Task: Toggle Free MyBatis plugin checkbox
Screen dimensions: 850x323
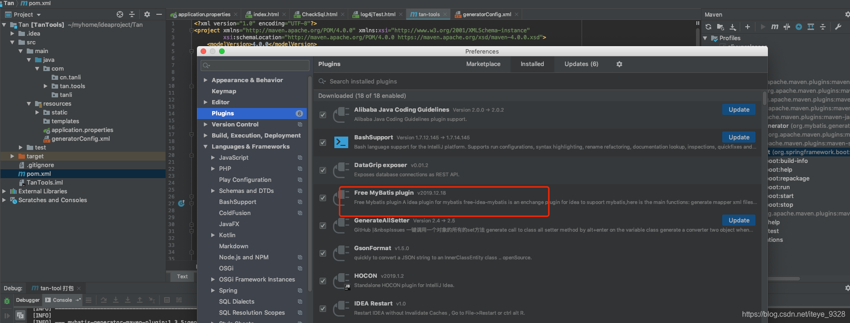Action: click(323, 198)
